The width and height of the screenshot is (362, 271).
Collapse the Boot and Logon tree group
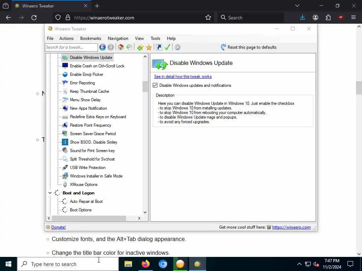click(x=50, y=193)
